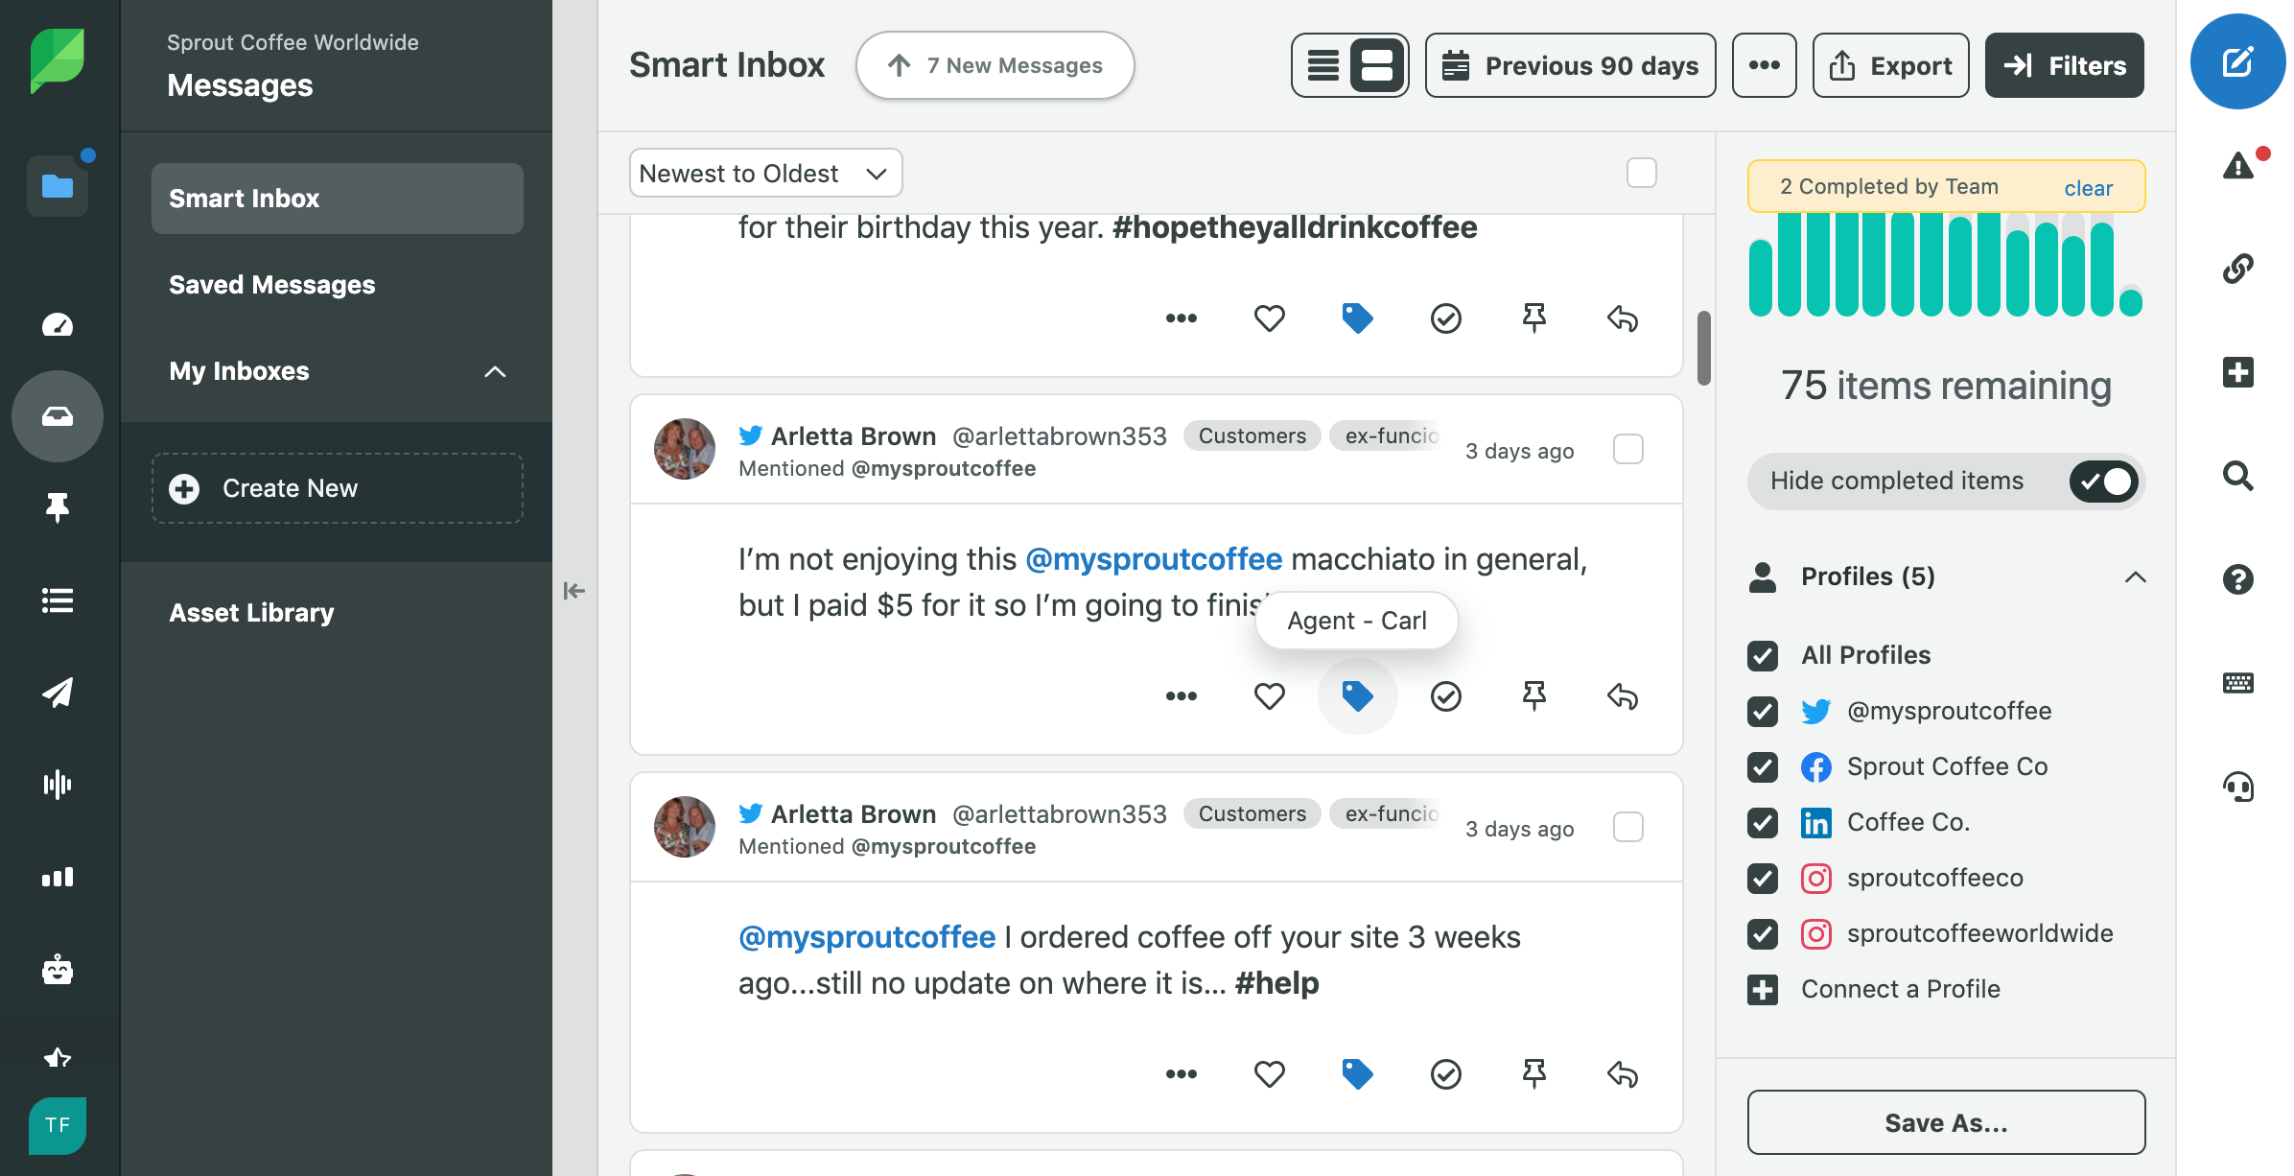The height and width of the screenshot is (1176, 2294).
Task: Open the bot Automation icon in sidebar
Action: pyautogui.click(x=58, y=970)
